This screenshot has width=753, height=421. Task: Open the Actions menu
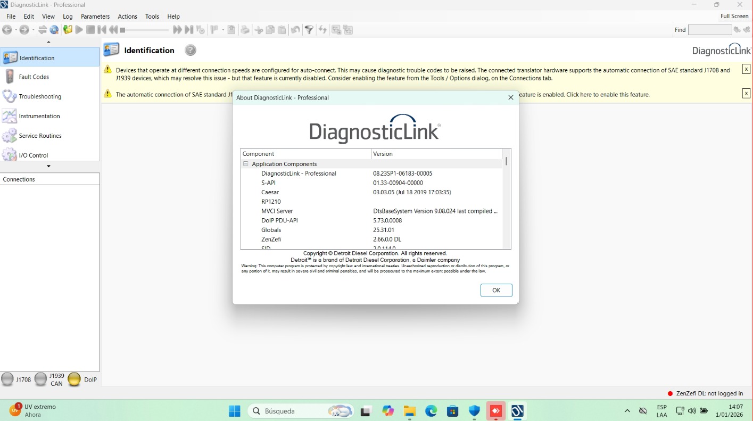pyautogui.click(x=127, y=16)
